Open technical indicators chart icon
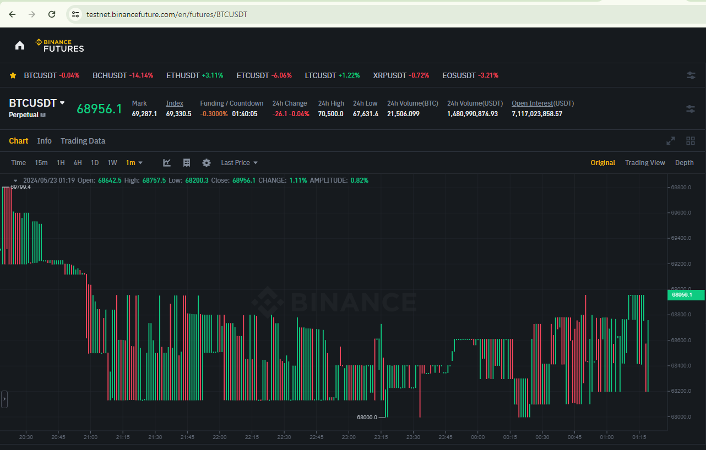Image resolution: width=706 pixels, height=450 pixels. [167, 163]
